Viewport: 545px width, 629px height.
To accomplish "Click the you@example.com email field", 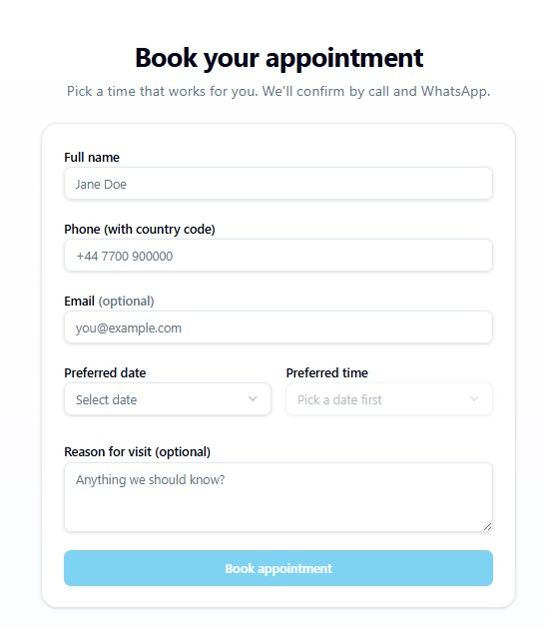I will (x=278, y=327).
